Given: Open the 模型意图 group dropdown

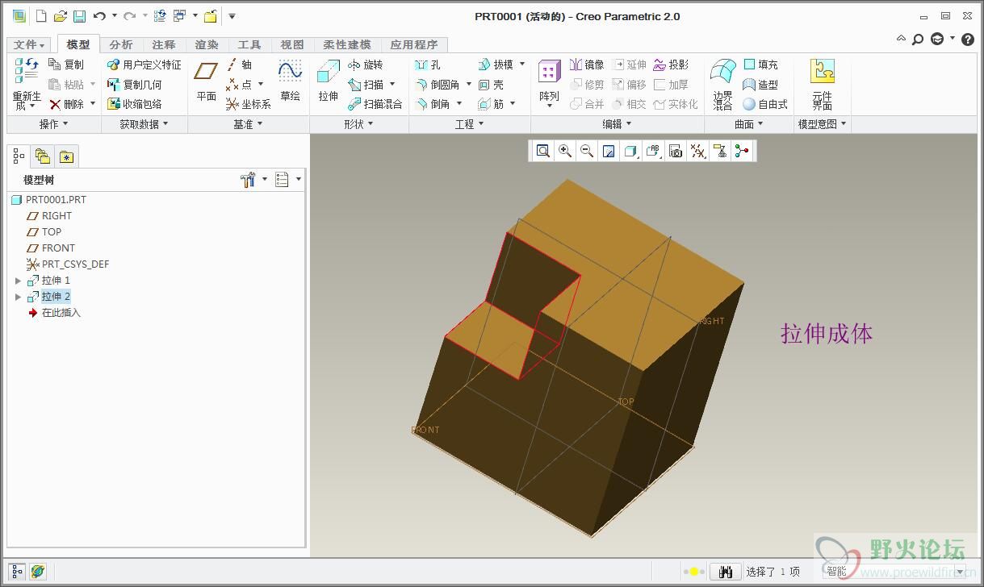Looking at the screenshot, I should [x=823, y=124].
